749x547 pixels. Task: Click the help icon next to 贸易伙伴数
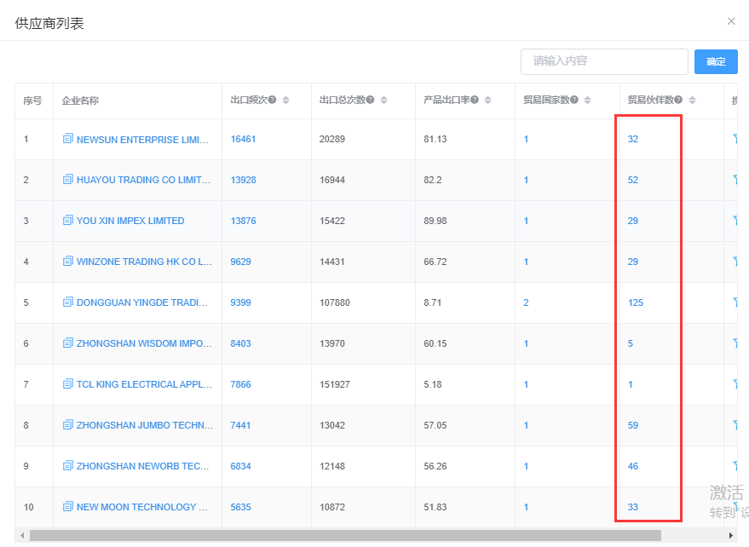point(678,100)
